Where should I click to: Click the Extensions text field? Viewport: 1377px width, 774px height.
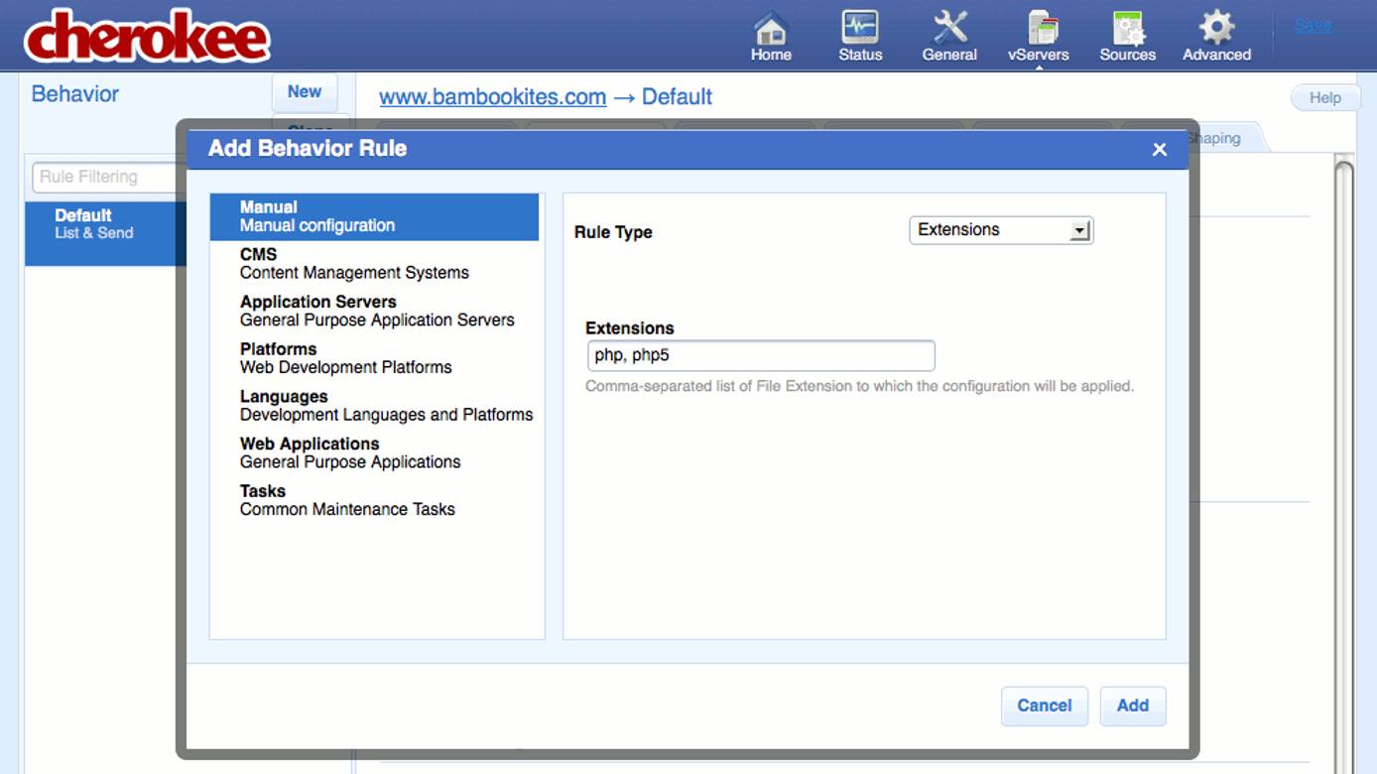[x=760, y=355]
